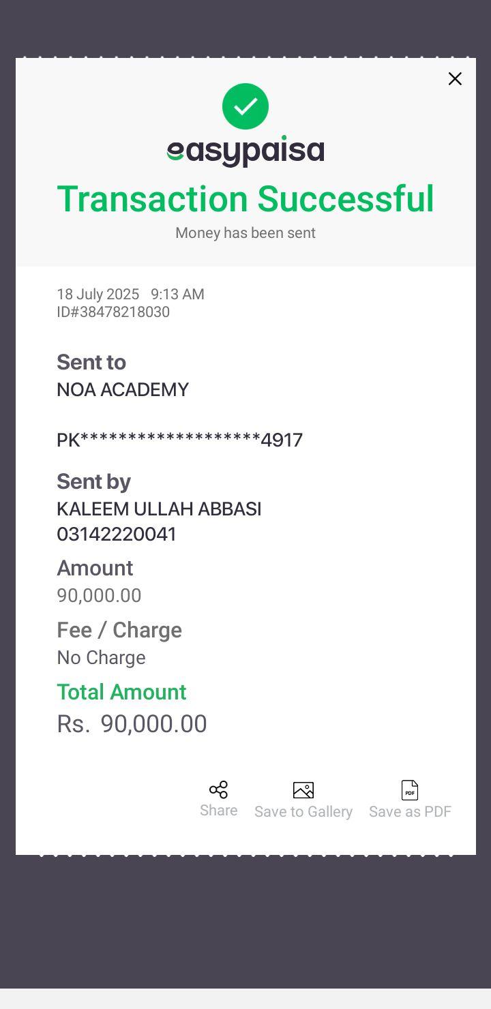
Task: Tap the green success checkmark icon
Action: 245,106
